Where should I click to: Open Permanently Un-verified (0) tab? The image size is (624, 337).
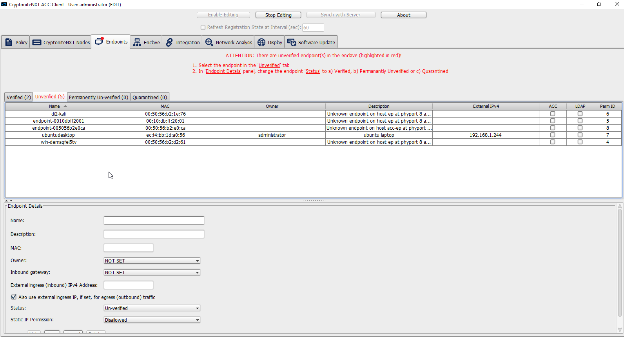click(x=98, y=97)
